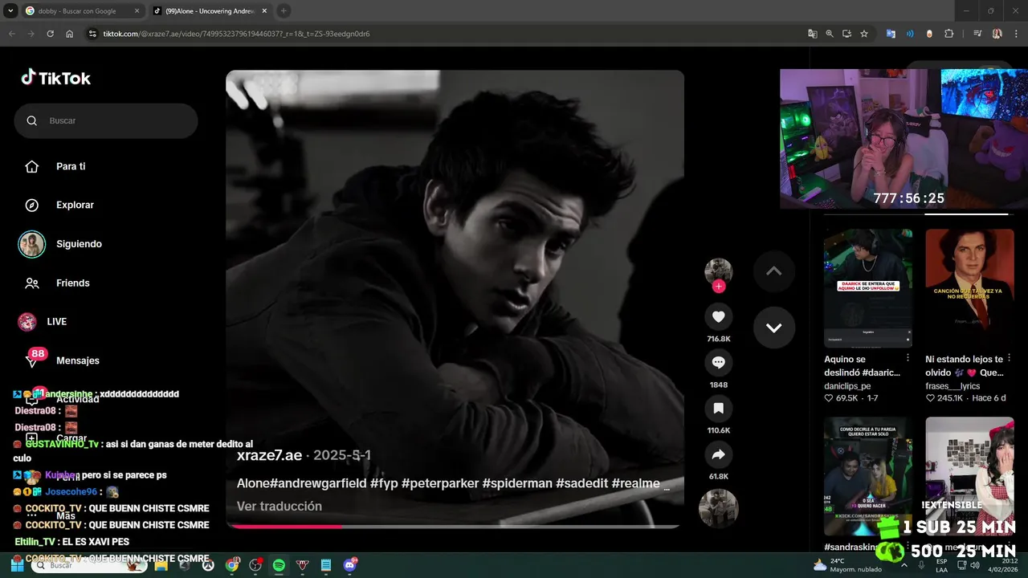The width and height of the screenshot is (1028, 578).
Task: Show hidden system tray icons
Action: [x=904, y=565]
